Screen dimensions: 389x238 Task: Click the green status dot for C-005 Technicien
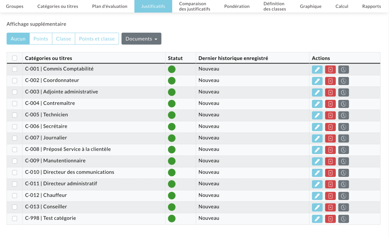pyautogui.click(x=172, y=115)
